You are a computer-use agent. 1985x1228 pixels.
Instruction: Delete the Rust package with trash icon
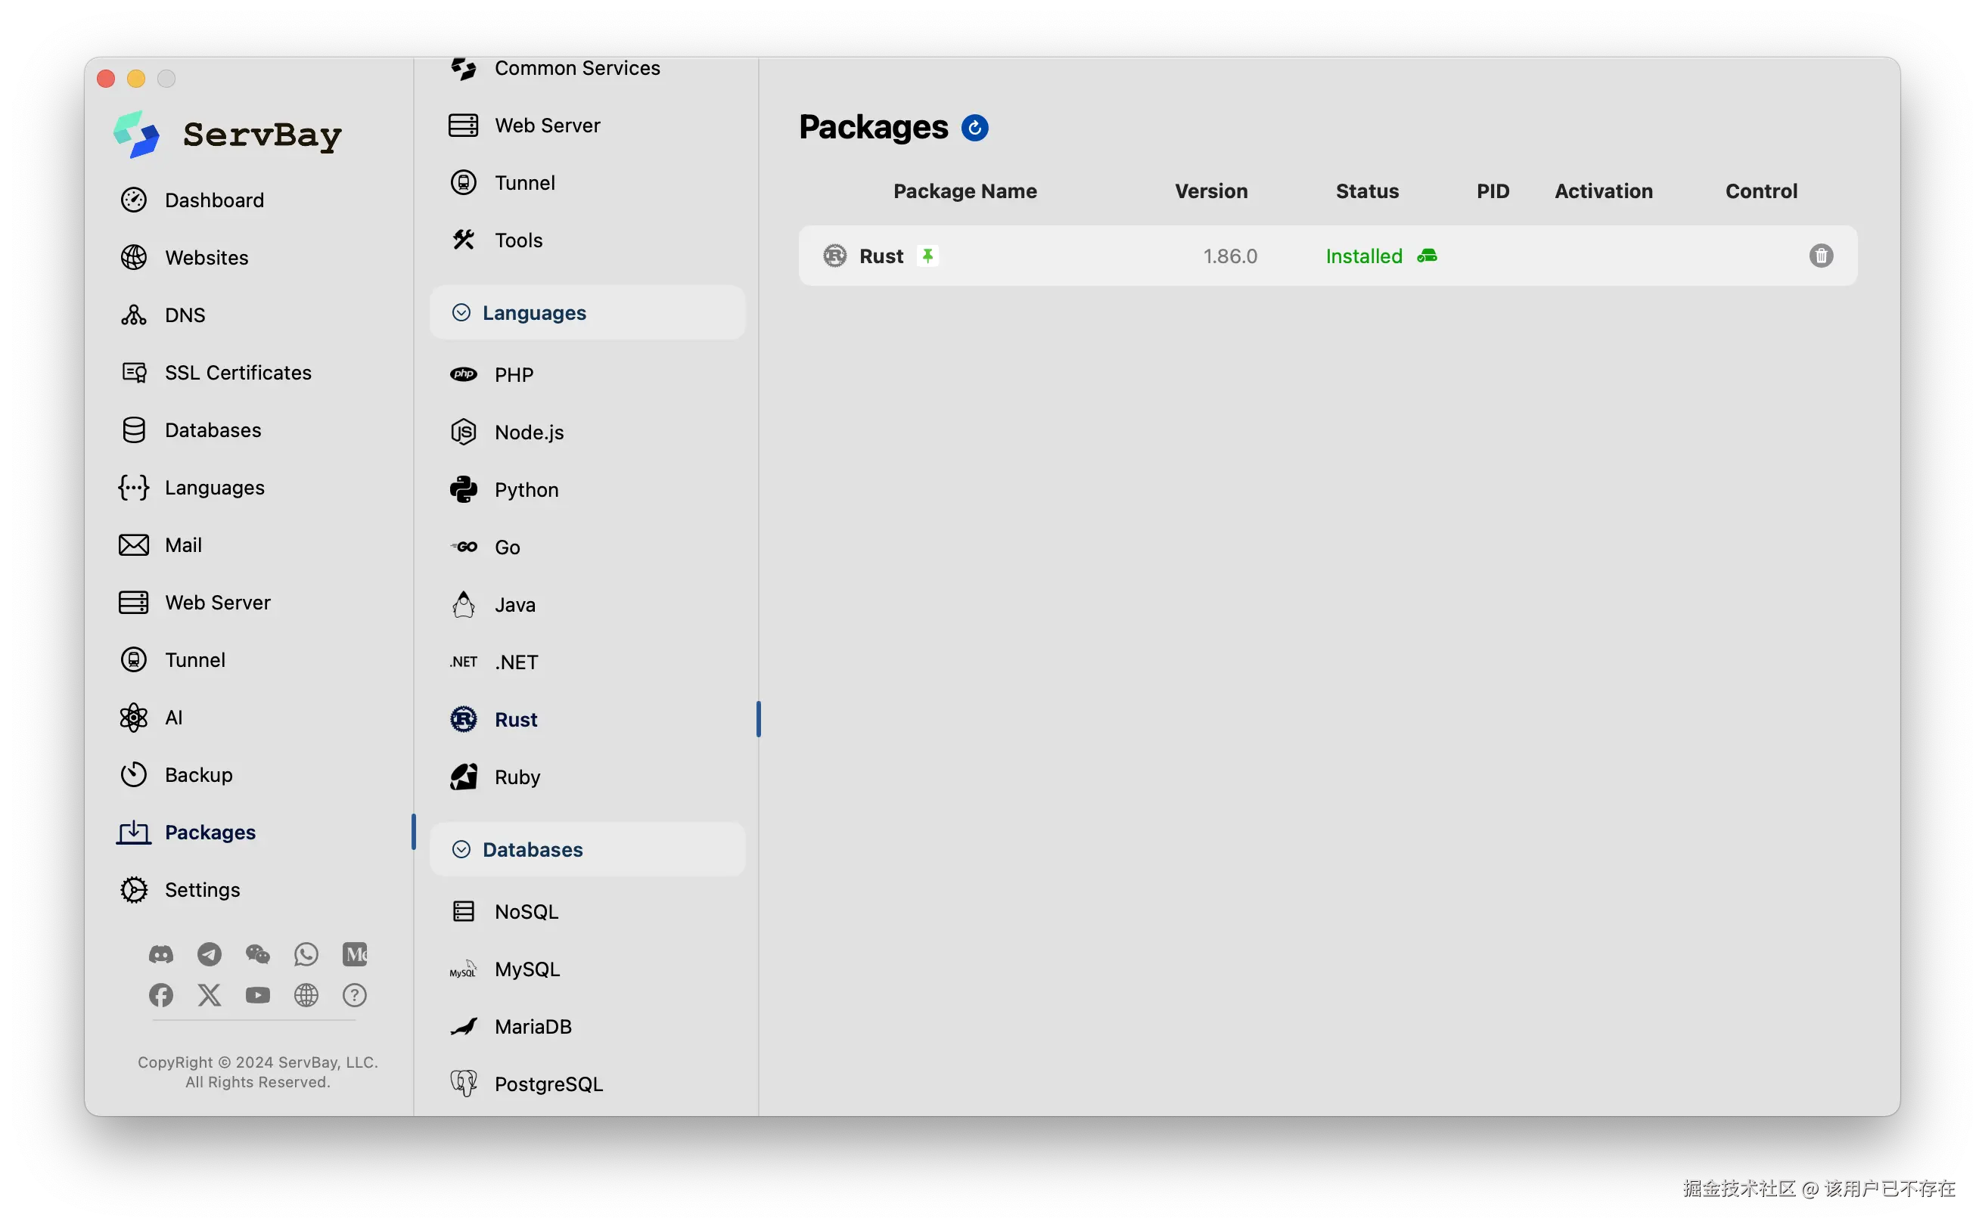click(1820, 256)
